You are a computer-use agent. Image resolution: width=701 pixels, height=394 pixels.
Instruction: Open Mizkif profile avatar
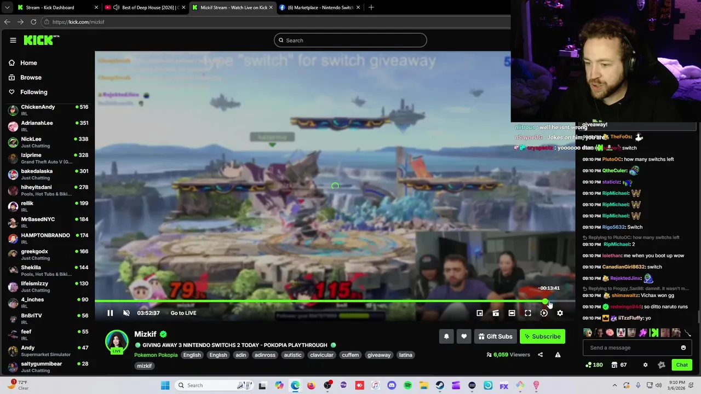tap(117, 341)
